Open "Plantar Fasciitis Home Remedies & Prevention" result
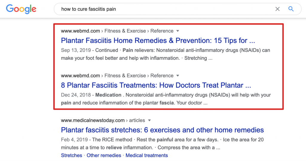Screen dimensions: 306x161 pyautogui.click(x=158, y=40)
